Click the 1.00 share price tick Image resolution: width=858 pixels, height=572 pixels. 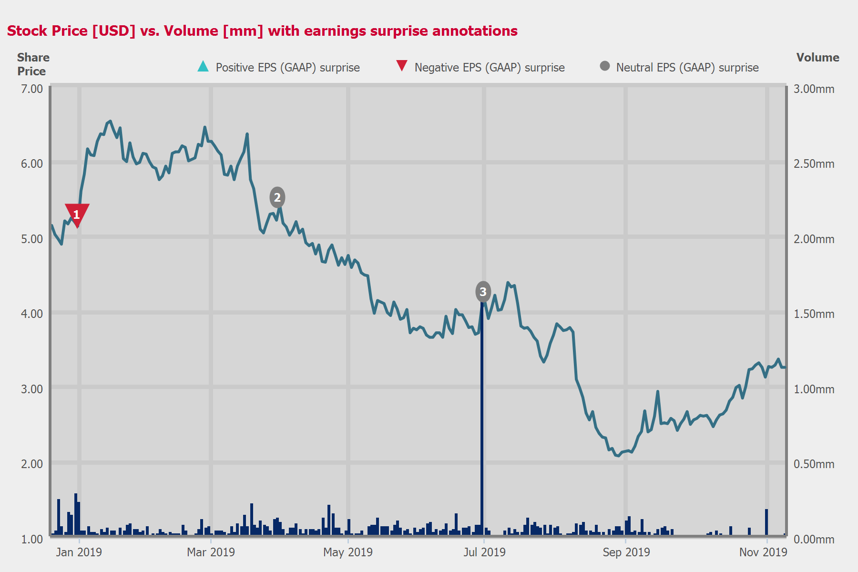click(x=32, y=540)
